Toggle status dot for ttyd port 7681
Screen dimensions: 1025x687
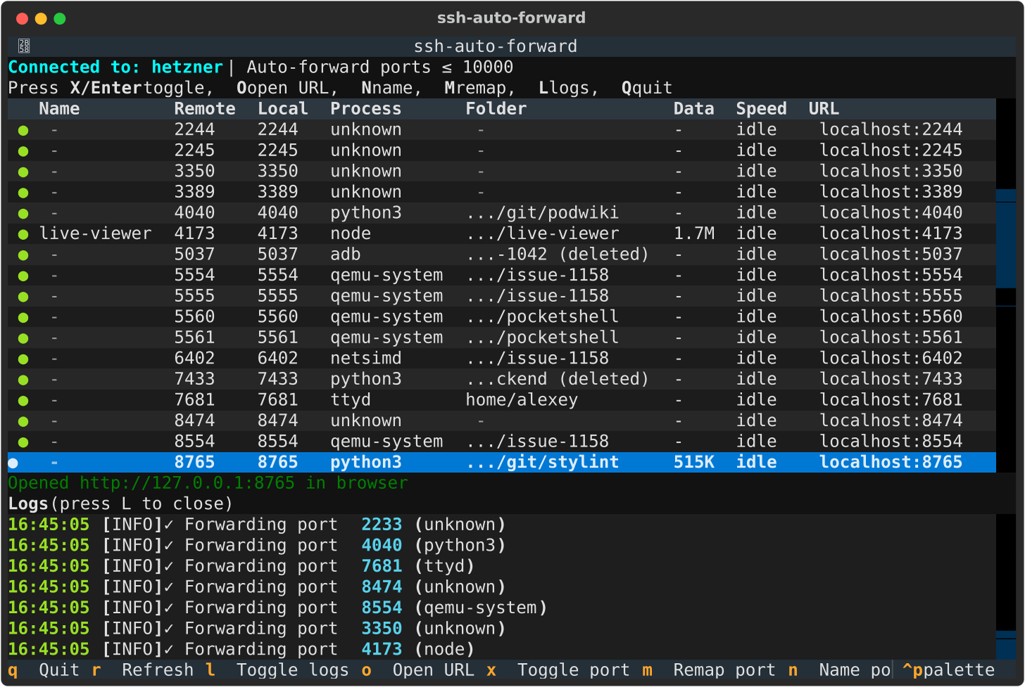[23, 401]
